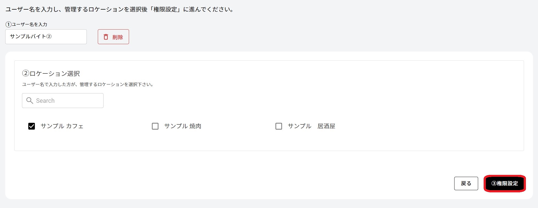This screenshot has width=538, height=208.
Task: Click into the location Search field
Action: click(x=69, y=101)
